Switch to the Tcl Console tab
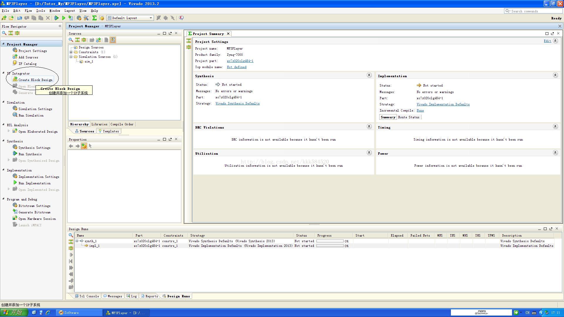 tap(87, 296)
